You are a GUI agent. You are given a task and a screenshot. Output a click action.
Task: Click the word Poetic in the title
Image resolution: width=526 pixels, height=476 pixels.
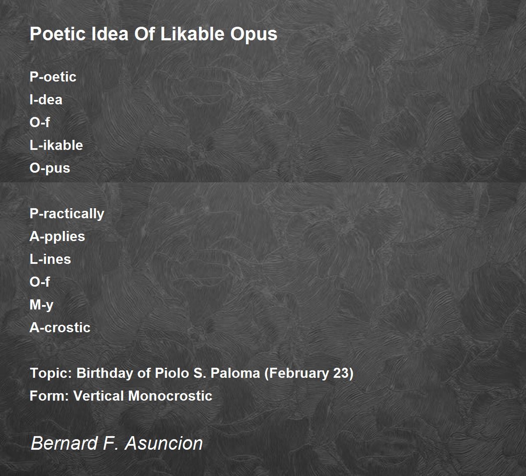point(58,34)
